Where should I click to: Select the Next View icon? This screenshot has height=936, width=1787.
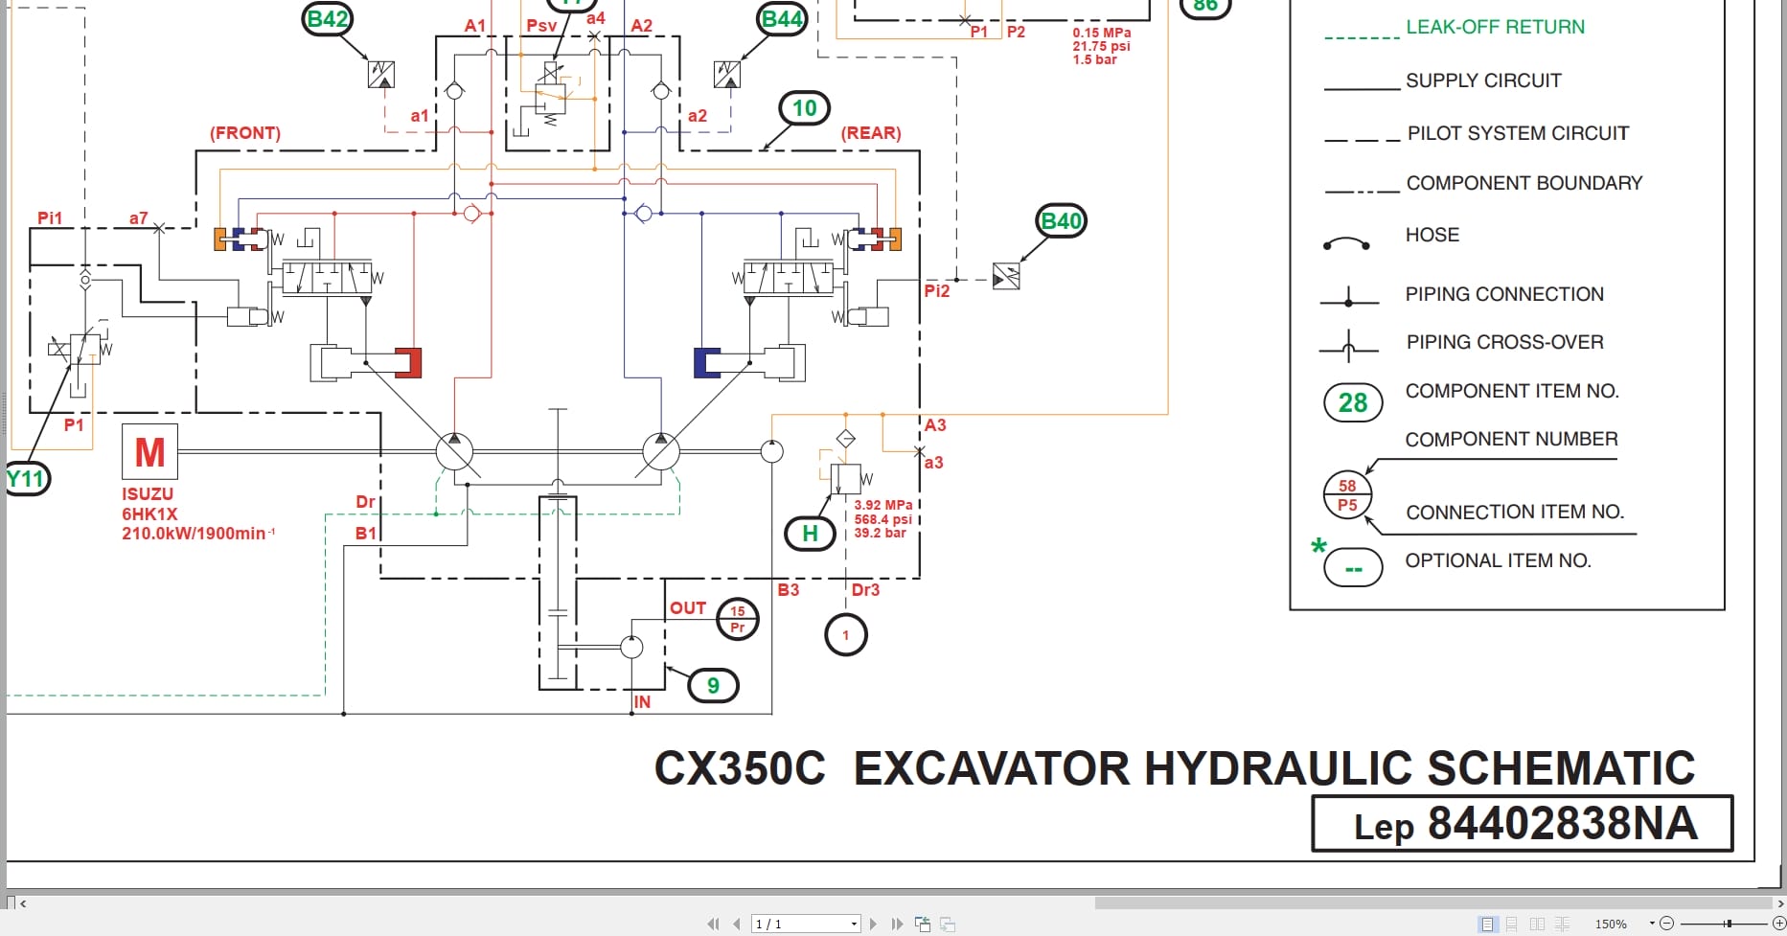click(948, 924)
